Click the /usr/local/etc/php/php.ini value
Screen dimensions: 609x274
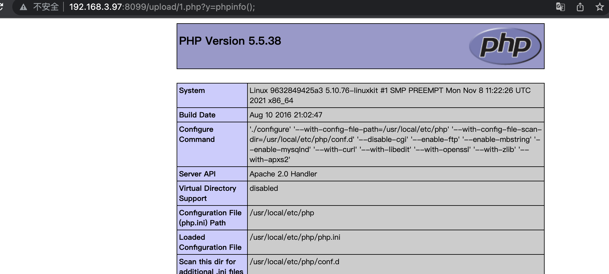[x=295, y=237]
